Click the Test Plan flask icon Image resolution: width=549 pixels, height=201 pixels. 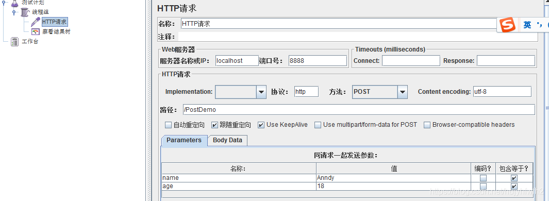coord(14,4)
